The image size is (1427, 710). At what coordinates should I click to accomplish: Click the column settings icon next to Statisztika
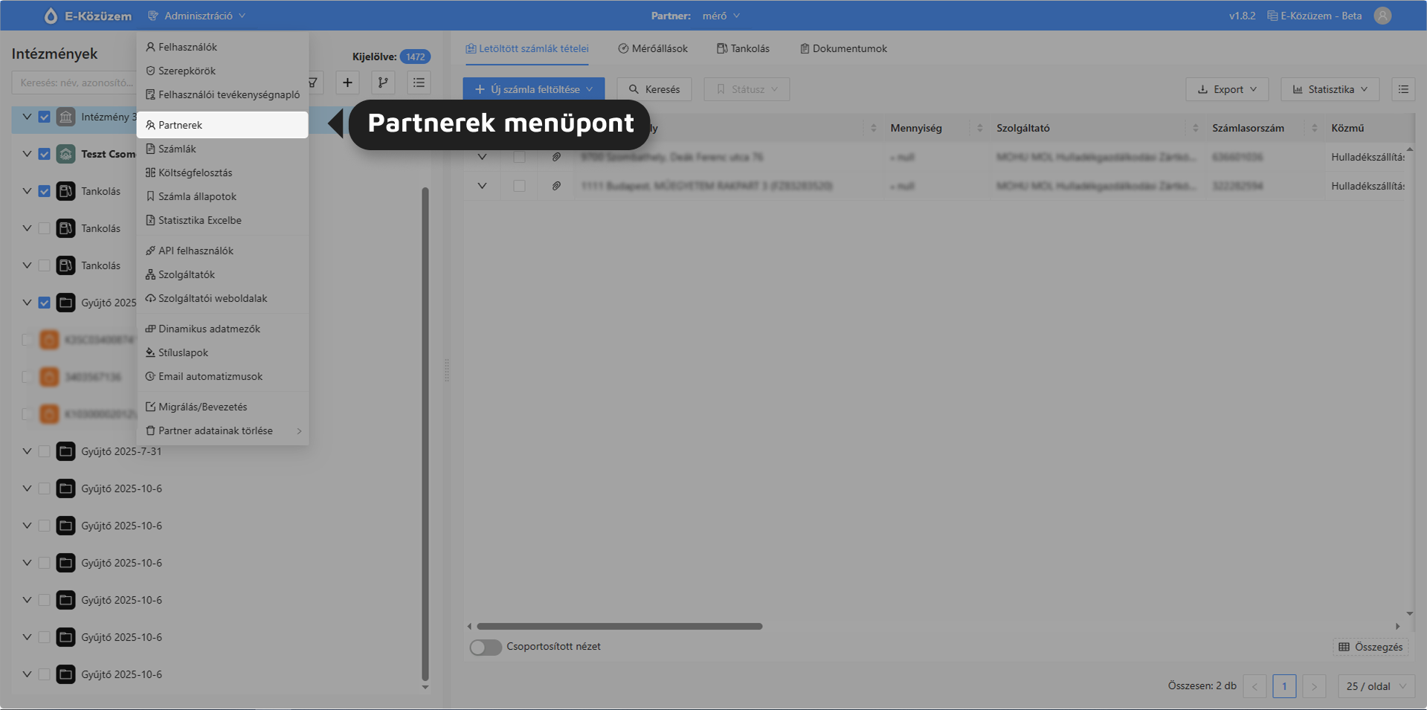point(1403,89)
